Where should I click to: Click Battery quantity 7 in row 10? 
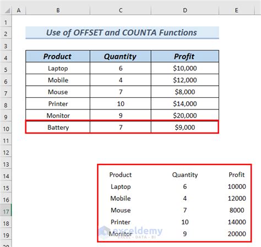pyautogui.click(x=121, y=128)
